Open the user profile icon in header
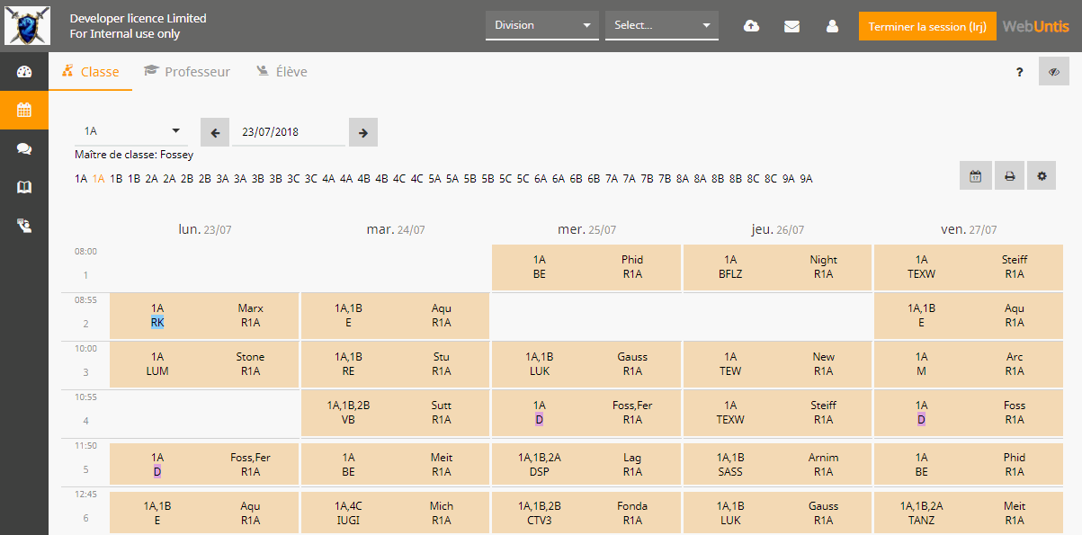The image size is (1082, 535). click(832, 26)
